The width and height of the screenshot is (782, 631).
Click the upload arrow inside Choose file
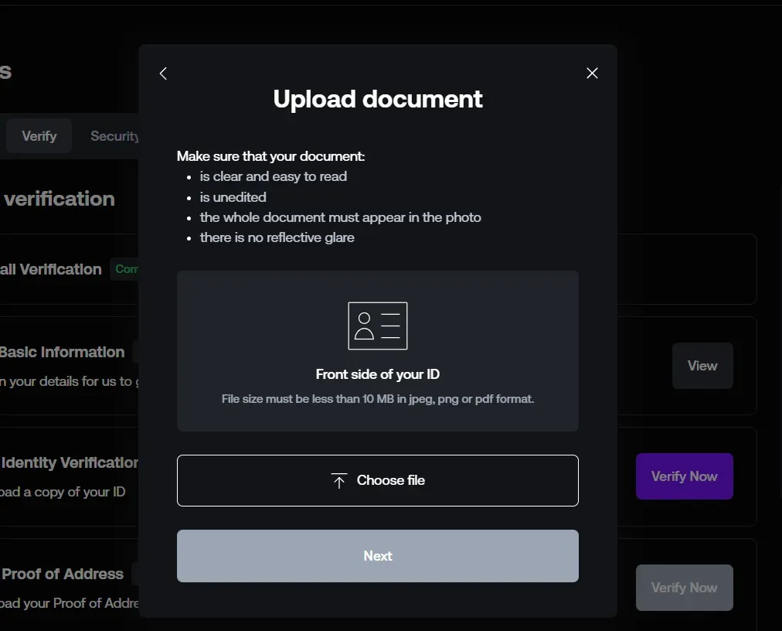pyautogui.click(x=338, y=480)
